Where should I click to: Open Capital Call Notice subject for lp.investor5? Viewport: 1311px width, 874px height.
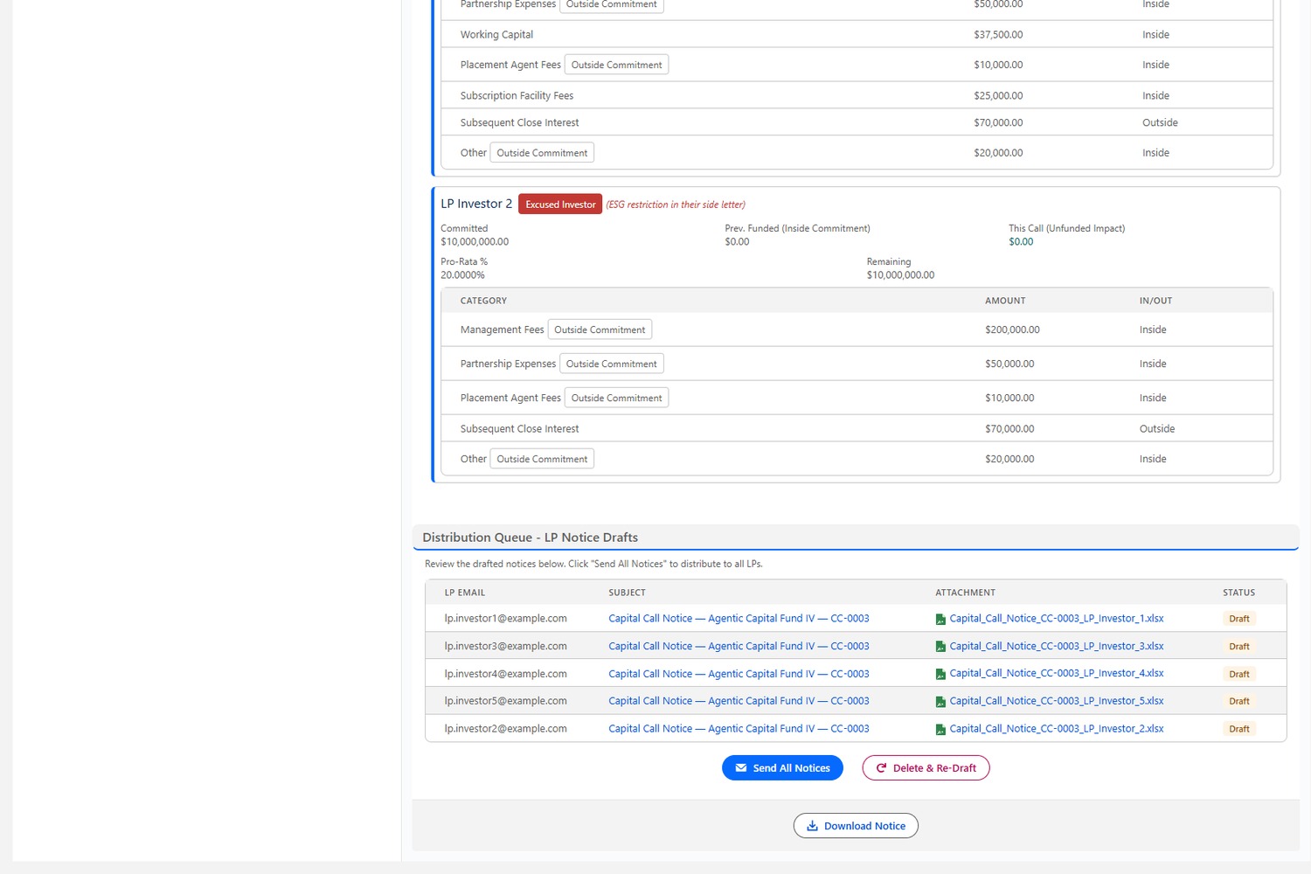(739, 701)
